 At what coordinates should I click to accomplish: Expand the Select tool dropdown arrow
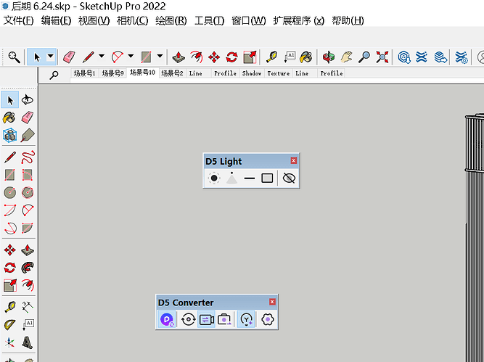(x=50, y=57)
